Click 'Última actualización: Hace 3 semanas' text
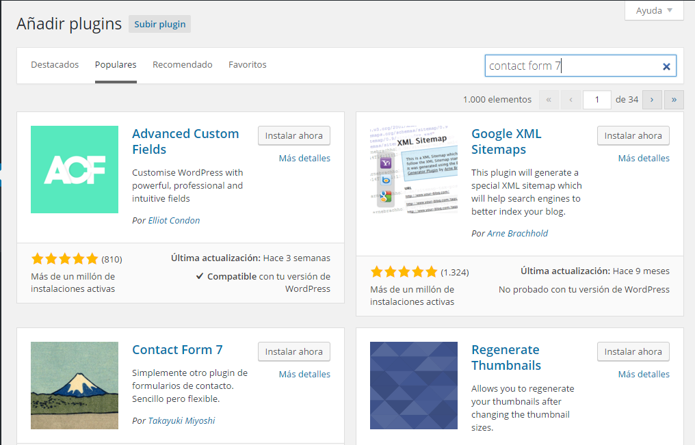 (x=250, y=258)
